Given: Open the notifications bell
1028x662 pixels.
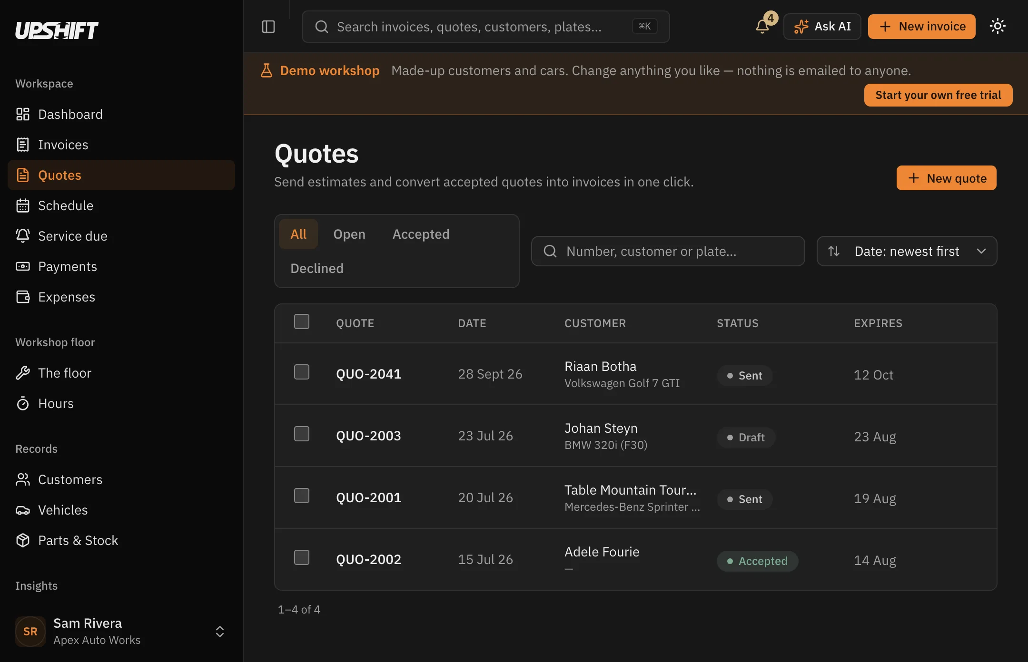Looking at the screenshot, I should pyautogui.click(x=762, y=27).
